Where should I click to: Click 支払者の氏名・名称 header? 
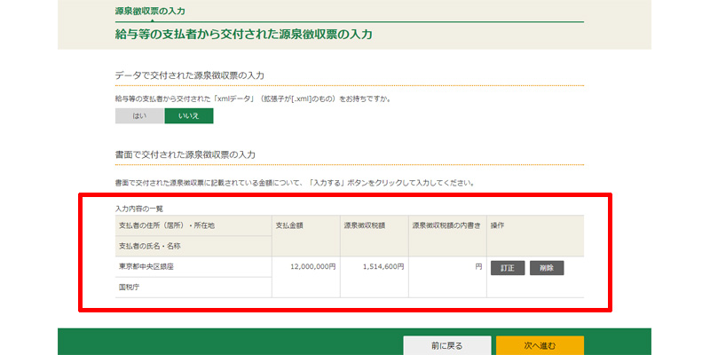tap(193, 246)
